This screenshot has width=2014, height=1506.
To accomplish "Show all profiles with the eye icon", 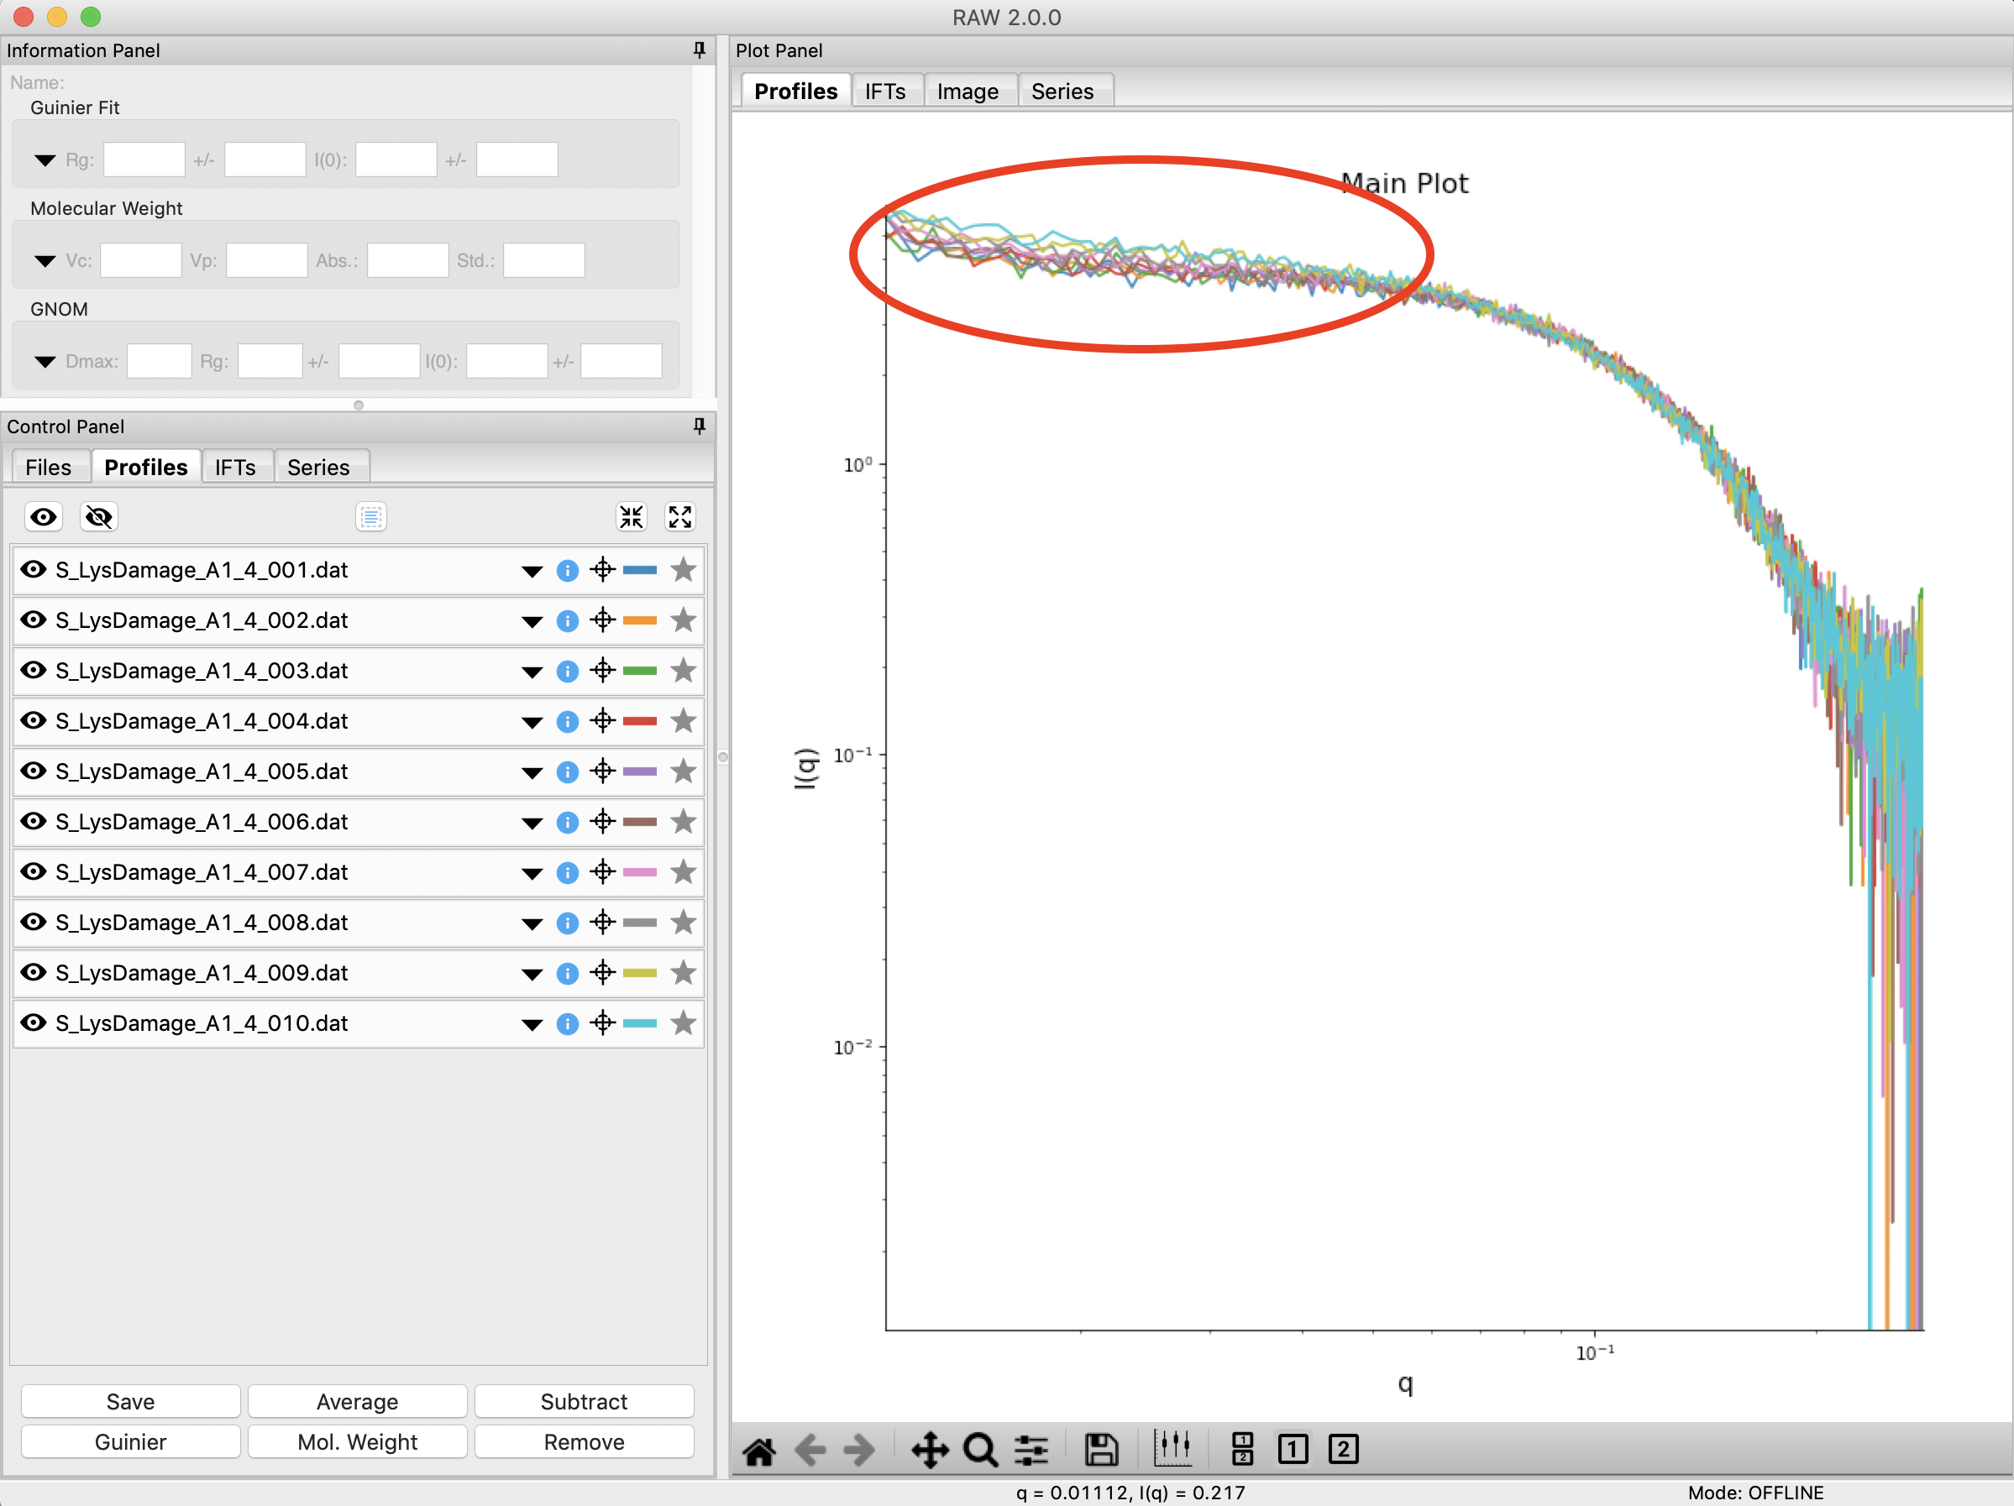I will point(44,518).
